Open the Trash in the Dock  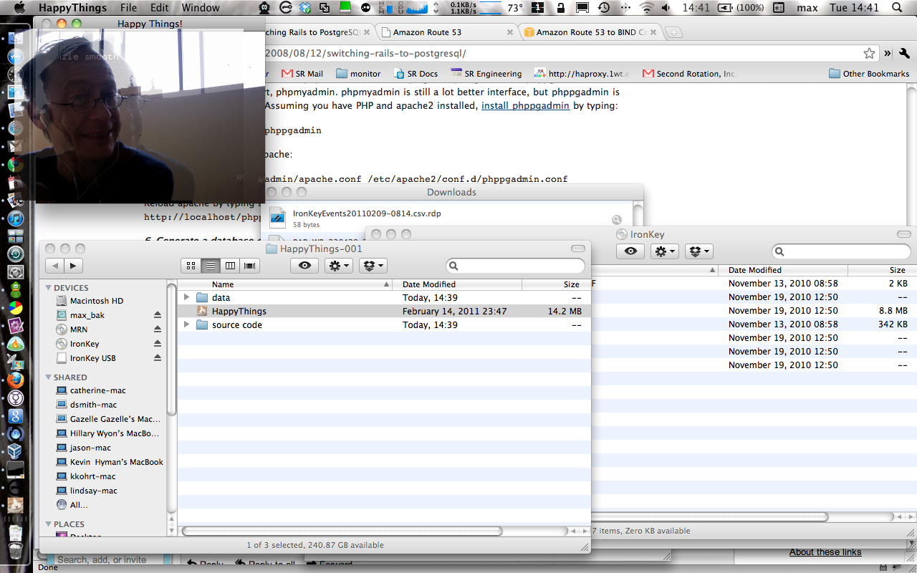pos(15,552)
